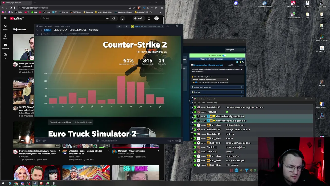Open Steam SKLEP tab

coord(48,30)
